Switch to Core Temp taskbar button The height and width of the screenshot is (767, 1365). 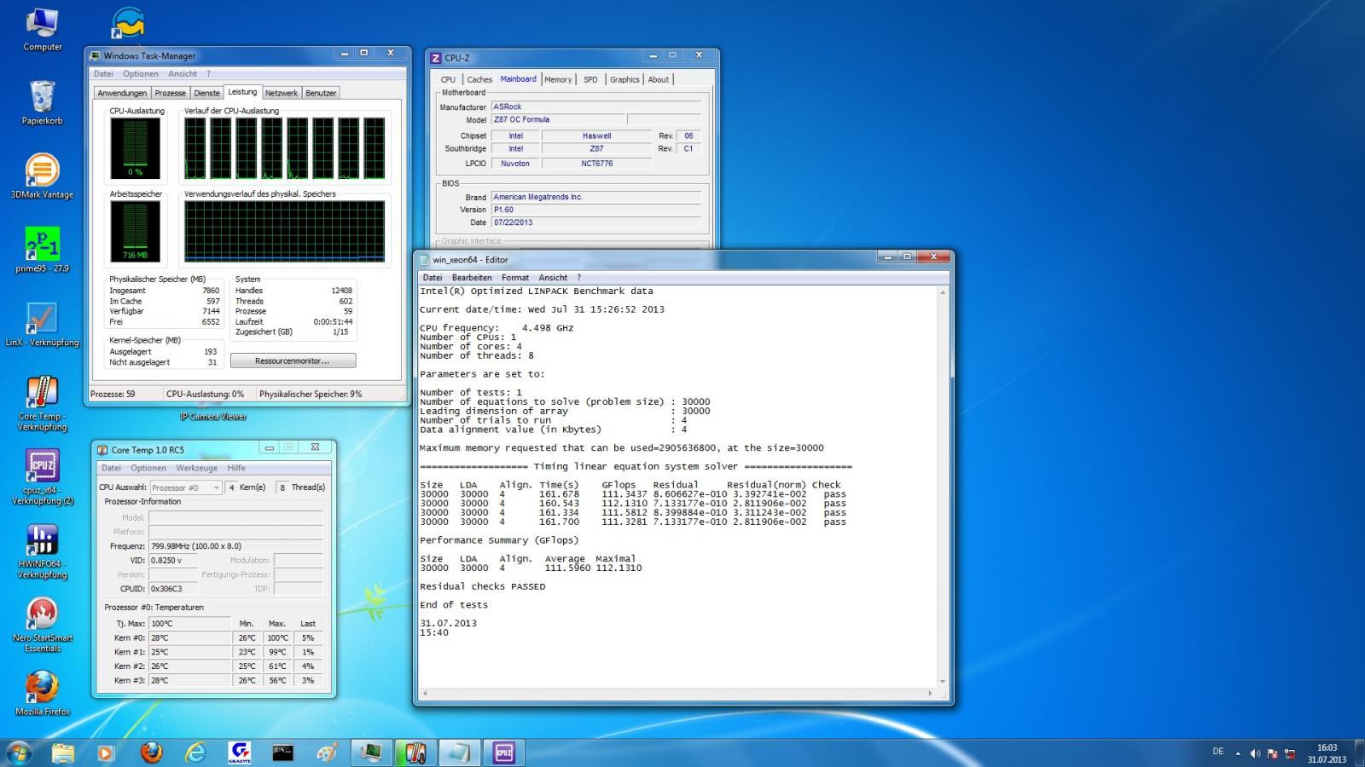tap(415, 753)
